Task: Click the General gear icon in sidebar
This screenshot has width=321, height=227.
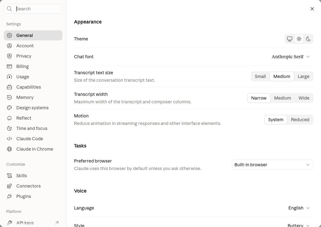Action: [x=9, y=35]
